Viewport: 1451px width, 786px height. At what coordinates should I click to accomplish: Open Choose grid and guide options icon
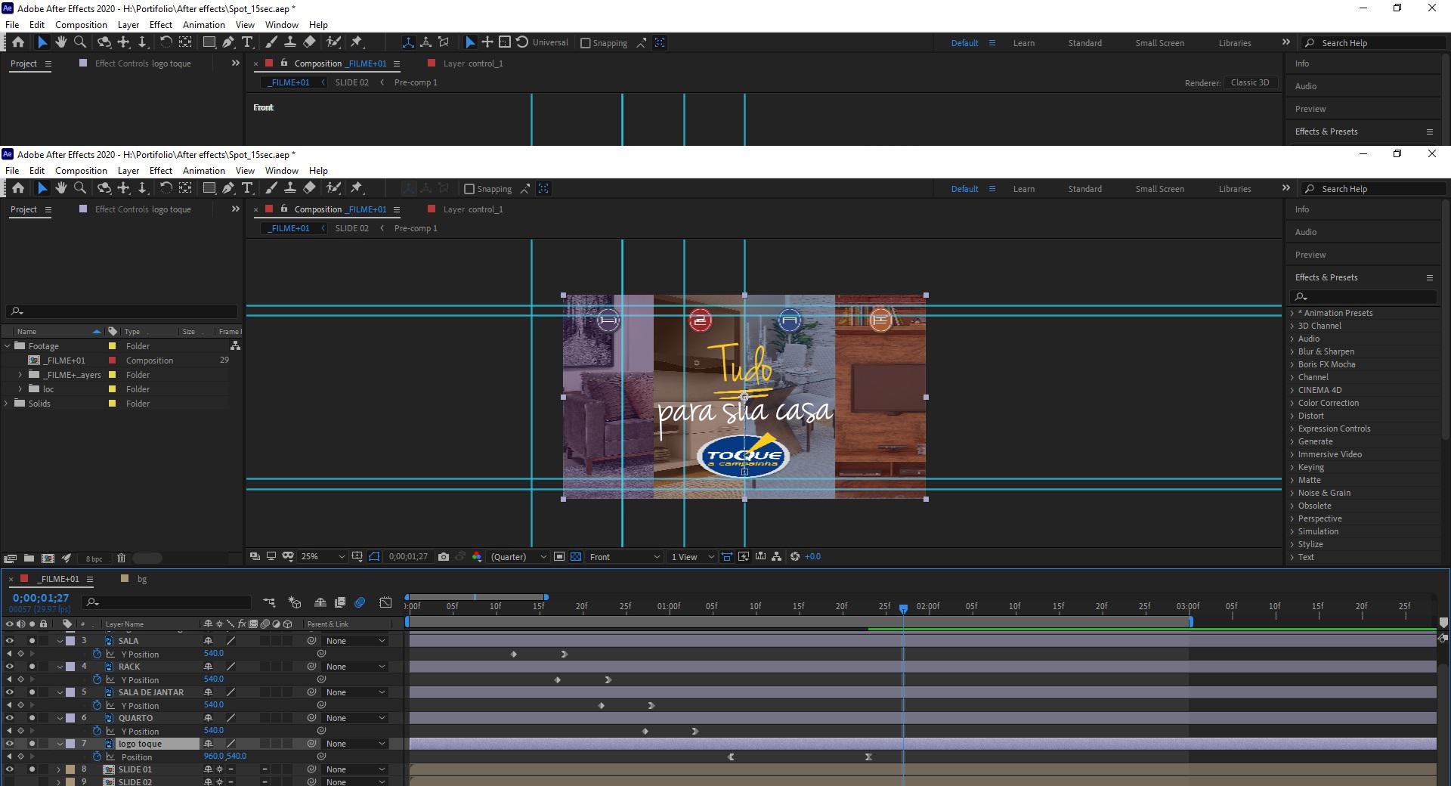click(x=357, y=557)
